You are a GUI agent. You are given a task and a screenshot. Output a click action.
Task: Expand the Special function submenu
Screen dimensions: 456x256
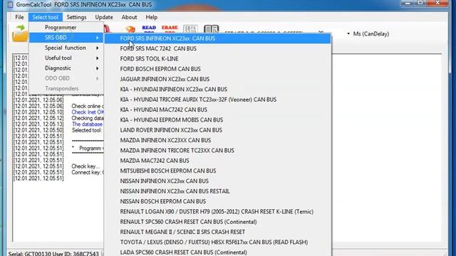pos(66,48)
